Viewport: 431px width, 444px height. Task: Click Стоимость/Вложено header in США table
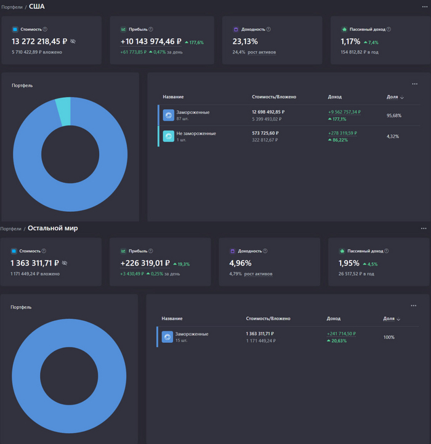274,97
